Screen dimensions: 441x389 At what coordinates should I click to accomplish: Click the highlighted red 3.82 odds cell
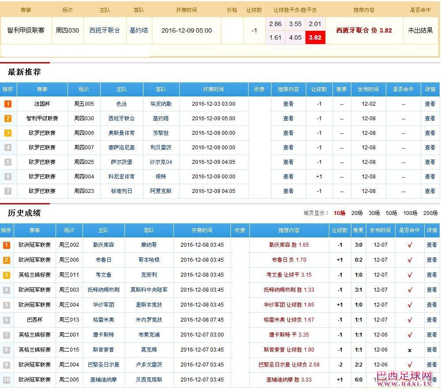click(x=315, y=38)
